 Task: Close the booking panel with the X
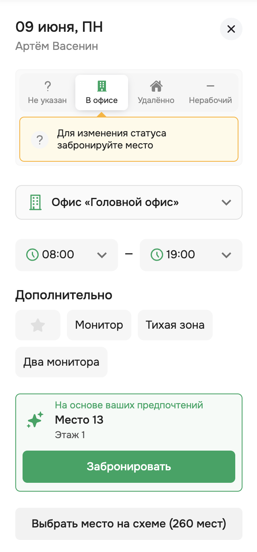[x=231, y=29]
